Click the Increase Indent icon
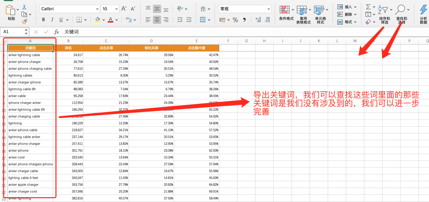The height and width of the screenshot is (202, 429). tap(189, 20)
